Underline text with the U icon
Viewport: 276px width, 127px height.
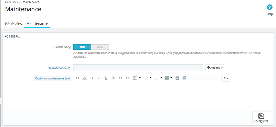coord(106,78)
